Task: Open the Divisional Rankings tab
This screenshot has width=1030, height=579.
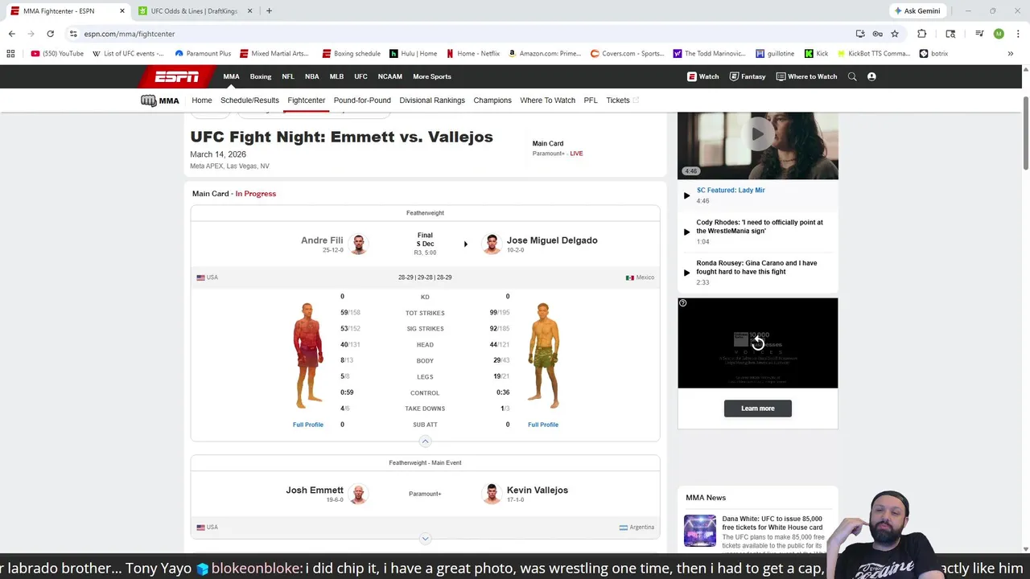Action: [432, 101]
